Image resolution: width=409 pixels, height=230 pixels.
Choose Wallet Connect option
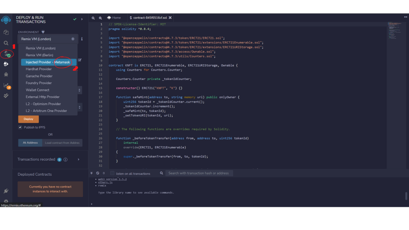tap(38, 90)
